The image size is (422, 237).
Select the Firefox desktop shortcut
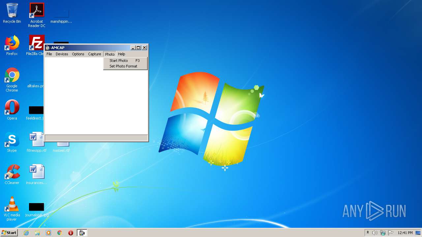[12, 45]
